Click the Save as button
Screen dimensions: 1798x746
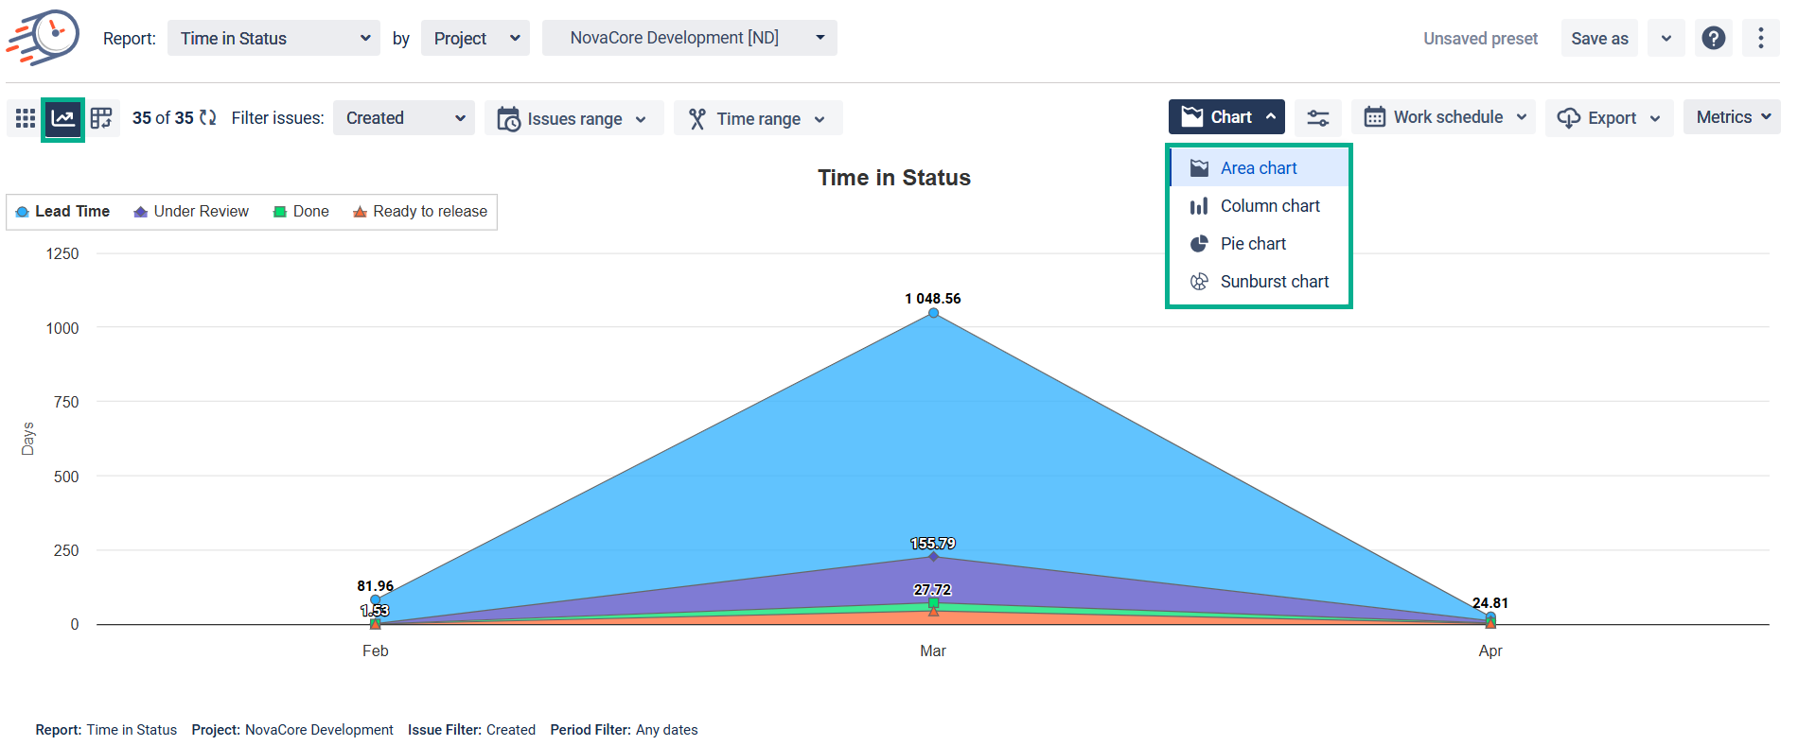[1598, 39]
